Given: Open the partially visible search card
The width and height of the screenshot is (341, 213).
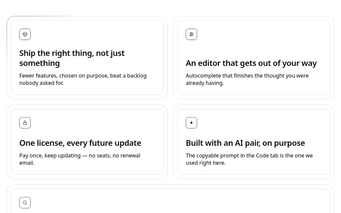Looking at the screenshot, I should pos(170,201).
